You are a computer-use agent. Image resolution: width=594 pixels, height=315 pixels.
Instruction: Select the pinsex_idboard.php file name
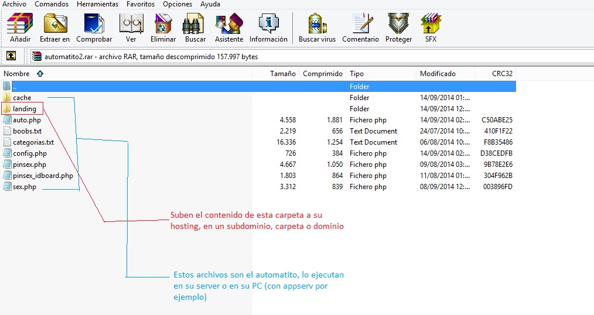pyautogui.click(x=43, y=176)
